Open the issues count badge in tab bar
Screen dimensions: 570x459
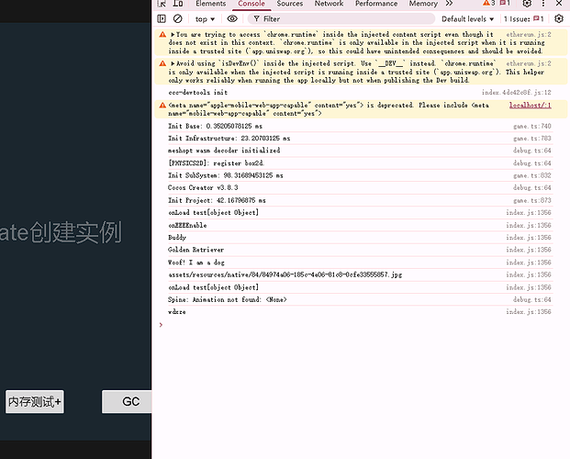pos(505,4)
